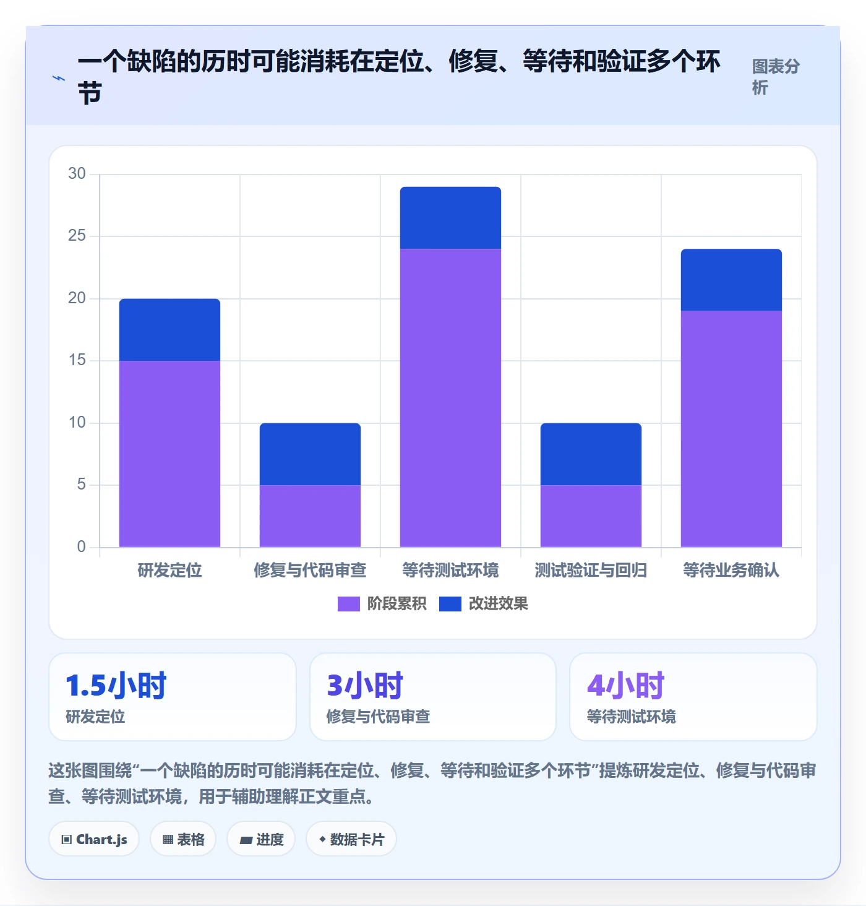Click the purple bar for 等待业务确认
The image size is (866, 906).
pos(731,429)
